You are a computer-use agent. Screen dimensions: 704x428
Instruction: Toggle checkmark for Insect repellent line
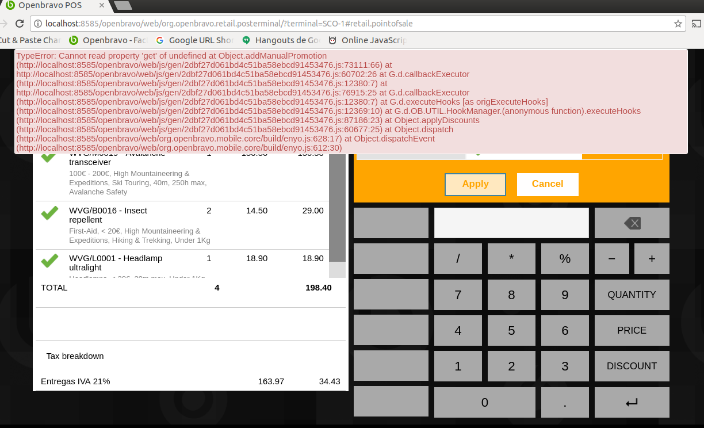49,212
